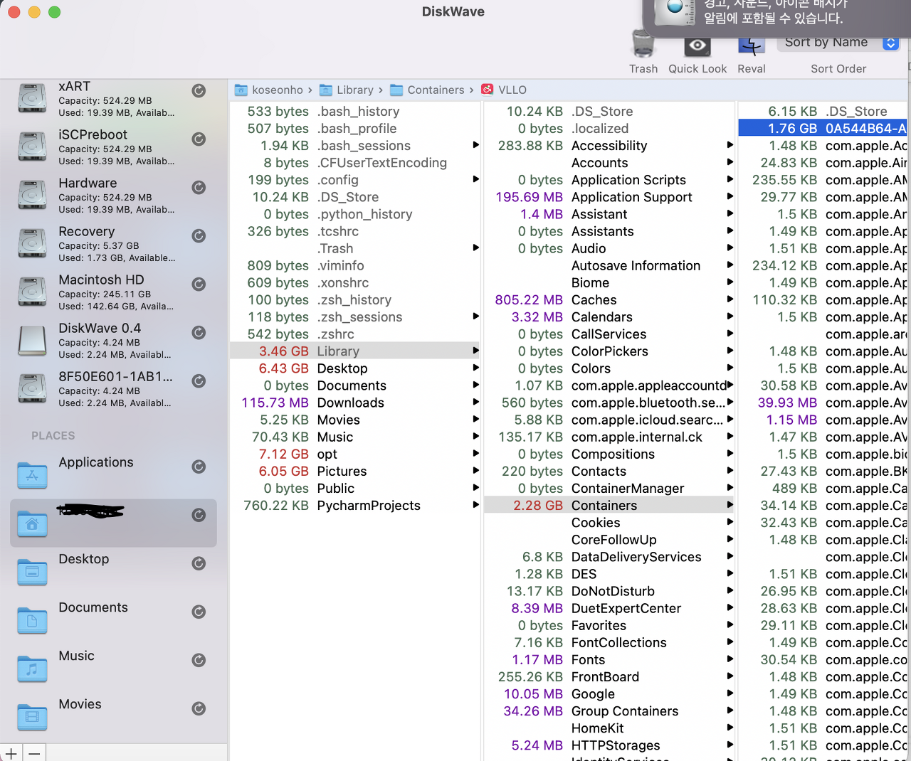Go to Library in path bar
911x761 pixels.
click(x=347, y=90)
